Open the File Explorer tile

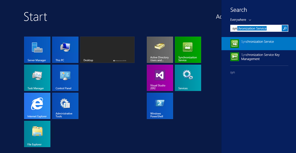(x=37, y=134)
